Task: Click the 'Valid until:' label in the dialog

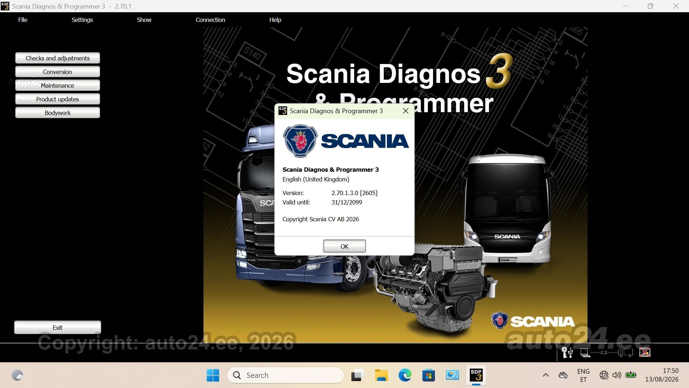Action: (x=296, y=202)
